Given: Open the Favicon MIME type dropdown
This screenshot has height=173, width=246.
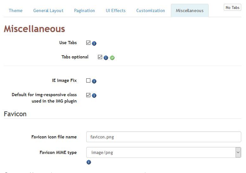Looking at the screenshot, I should click(164, 152).
